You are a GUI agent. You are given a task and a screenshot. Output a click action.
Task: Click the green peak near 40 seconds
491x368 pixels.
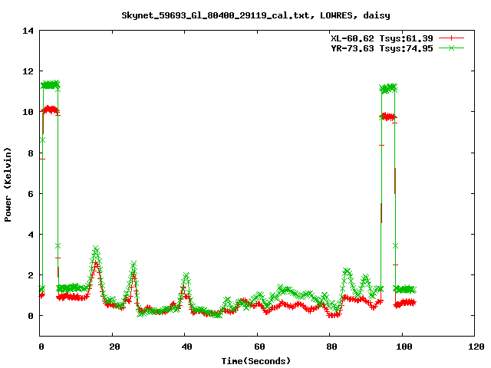(186, 275)
